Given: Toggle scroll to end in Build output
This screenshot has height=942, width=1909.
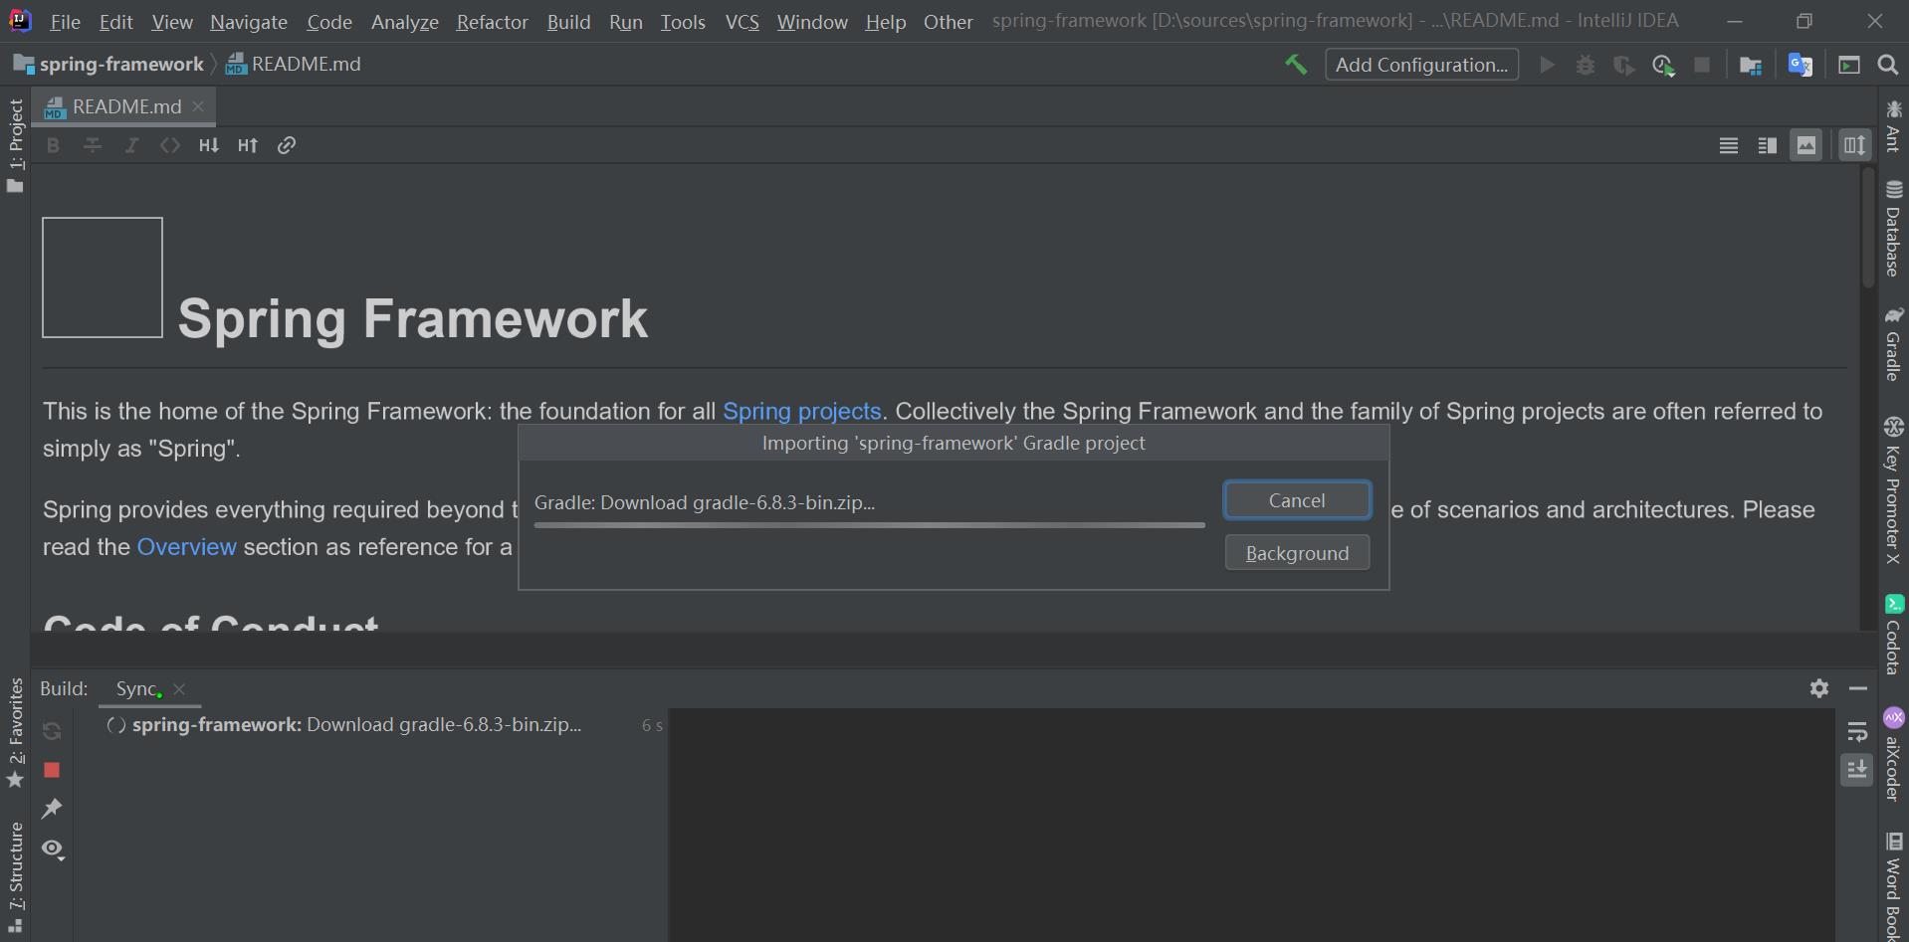Looking at the screenshot, I should tap(1857, 770).
